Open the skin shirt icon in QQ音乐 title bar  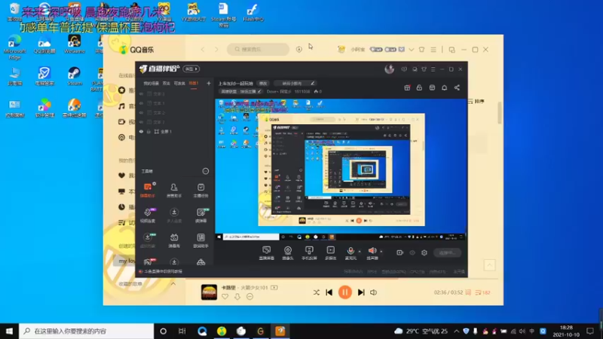point(421,50)
